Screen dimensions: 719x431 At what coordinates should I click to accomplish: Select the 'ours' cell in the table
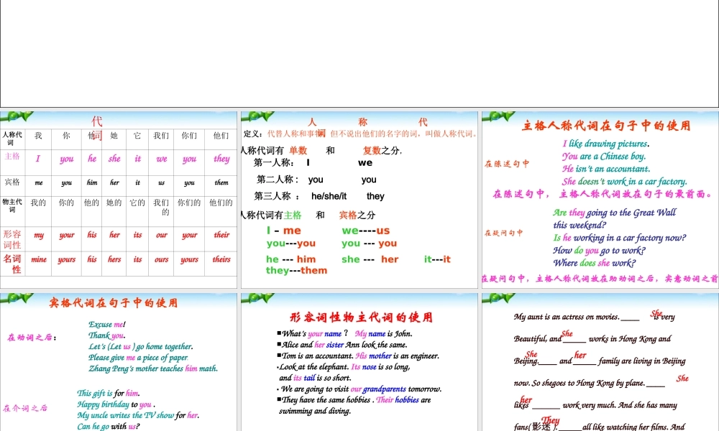coord(161,260)
